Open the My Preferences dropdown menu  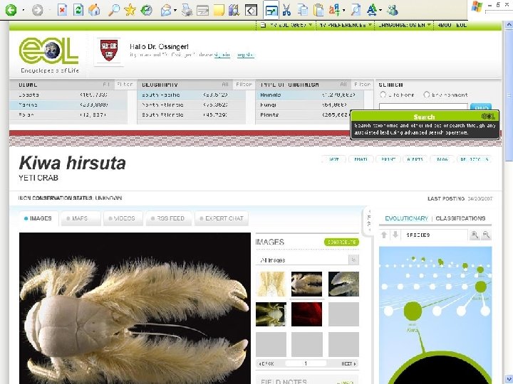(x=346, y=25)
